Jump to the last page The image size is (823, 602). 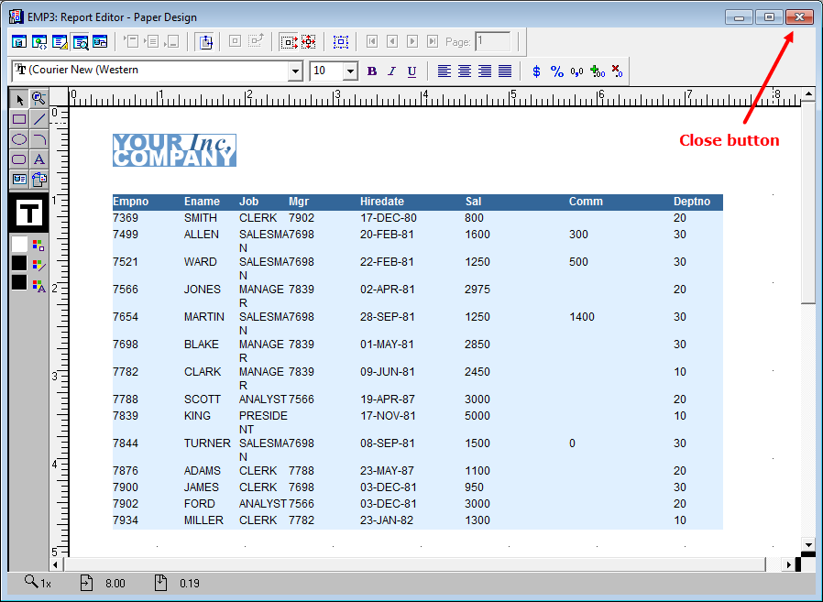click(433, 41)
